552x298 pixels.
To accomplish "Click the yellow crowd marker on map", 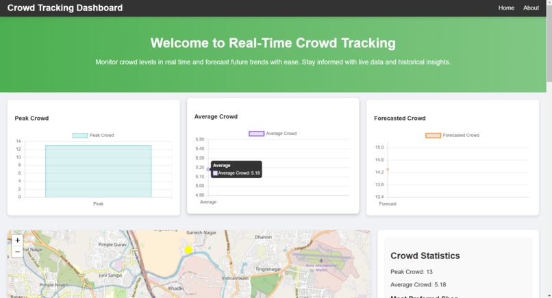I will [189, 250].
